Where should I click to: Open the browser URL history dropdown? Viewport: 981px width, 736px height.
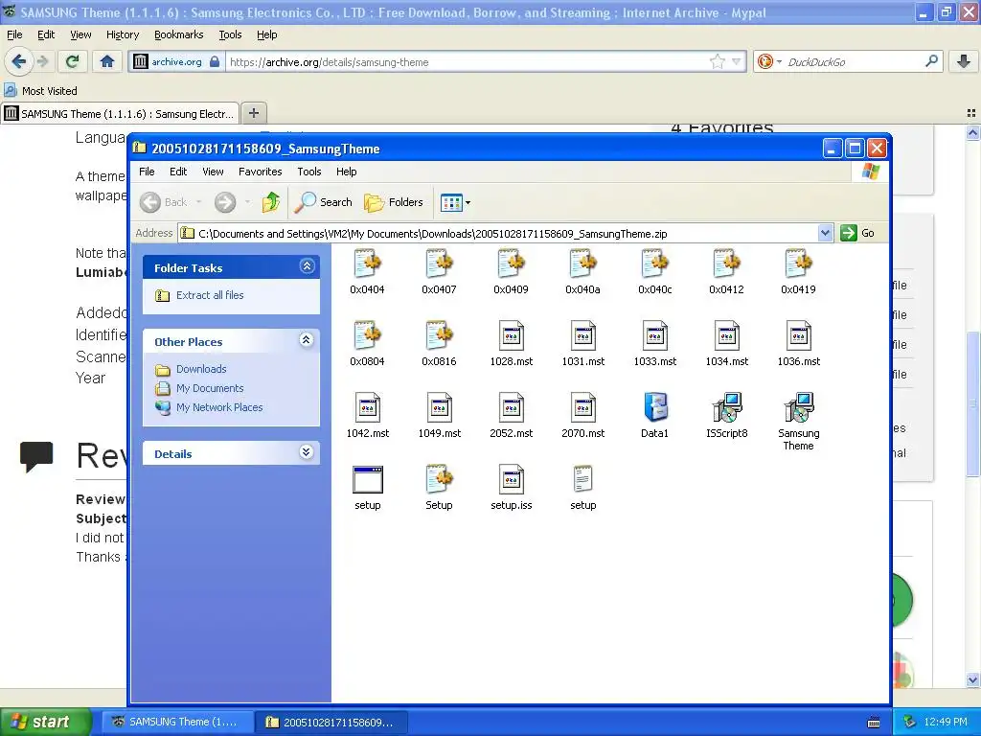point(737,62)
